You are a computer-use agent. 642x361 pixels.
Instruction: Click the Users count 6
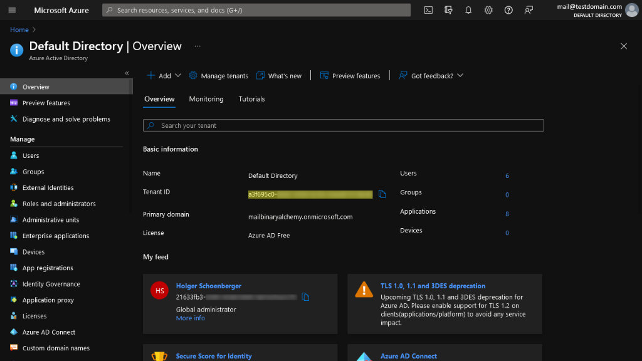507,175
